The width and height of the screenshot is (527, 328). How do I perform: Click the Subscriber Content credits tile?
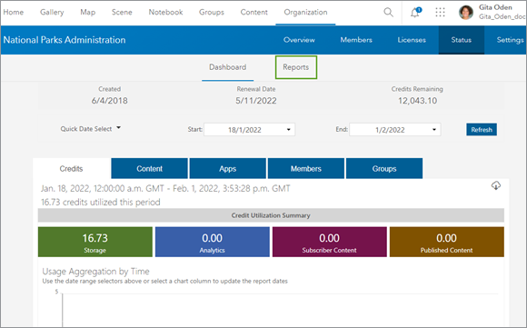[329, 242]
